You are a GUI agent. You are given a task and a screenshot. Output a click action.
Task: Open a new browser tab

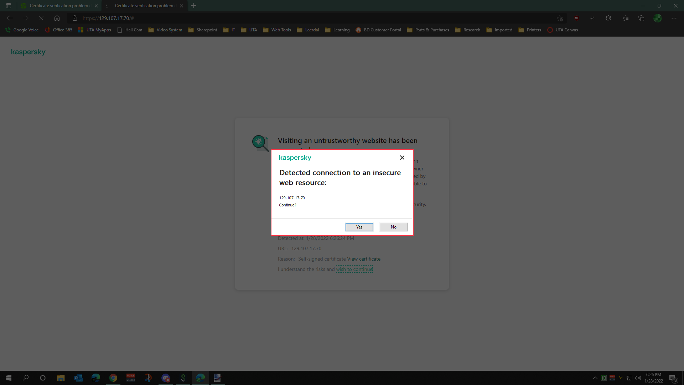pos(193,6)
